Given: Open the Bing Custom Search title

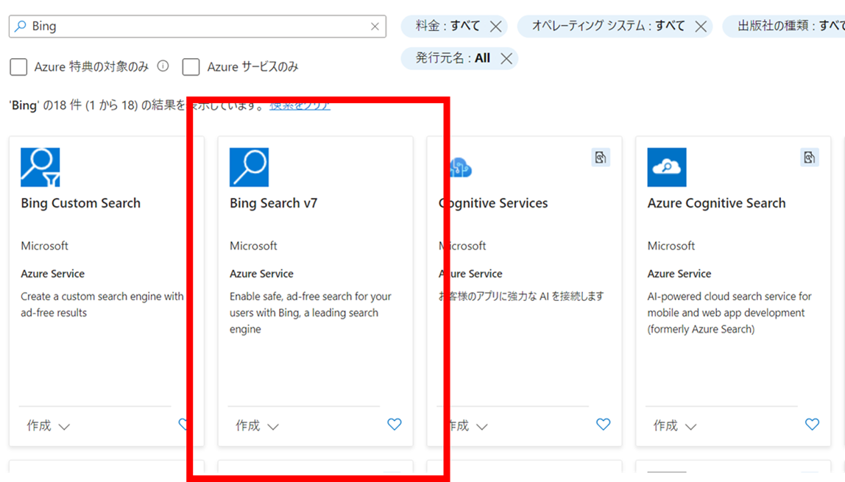Looking at the screenshot, I should pos(81,203).
